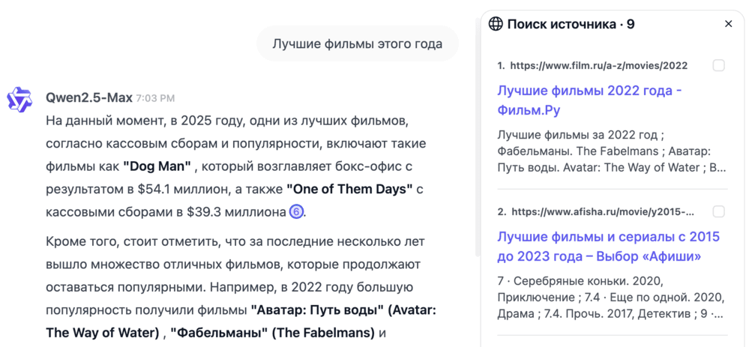Open citation badge number 6
Image resolution: width=749 pixels, height=347 pixels.
coord(296,212)
